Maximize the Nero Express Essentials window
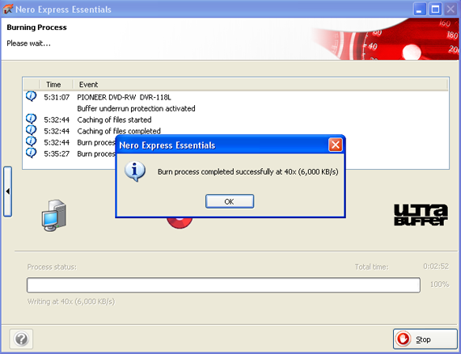The image size is (461, 354). [435, 9]
